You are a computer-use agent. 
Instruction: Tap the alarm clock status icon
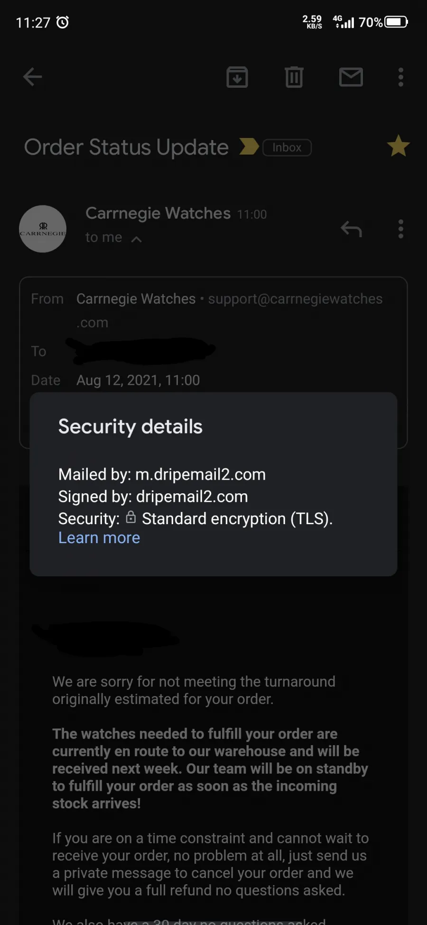click(x=63, y=22)
